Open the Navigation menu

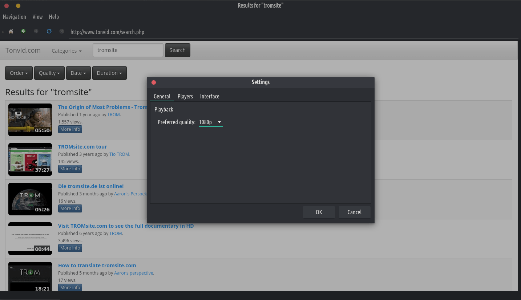point(15,17)
